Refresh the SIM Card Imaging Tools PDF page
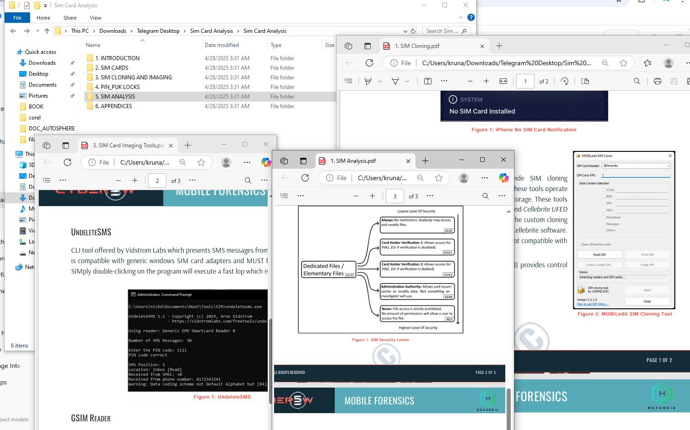 coord(67,162)
